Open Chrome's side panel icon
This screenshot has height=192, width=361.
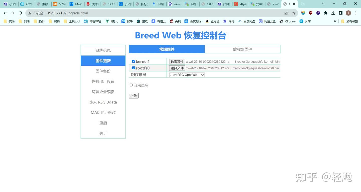coord(341,13)
